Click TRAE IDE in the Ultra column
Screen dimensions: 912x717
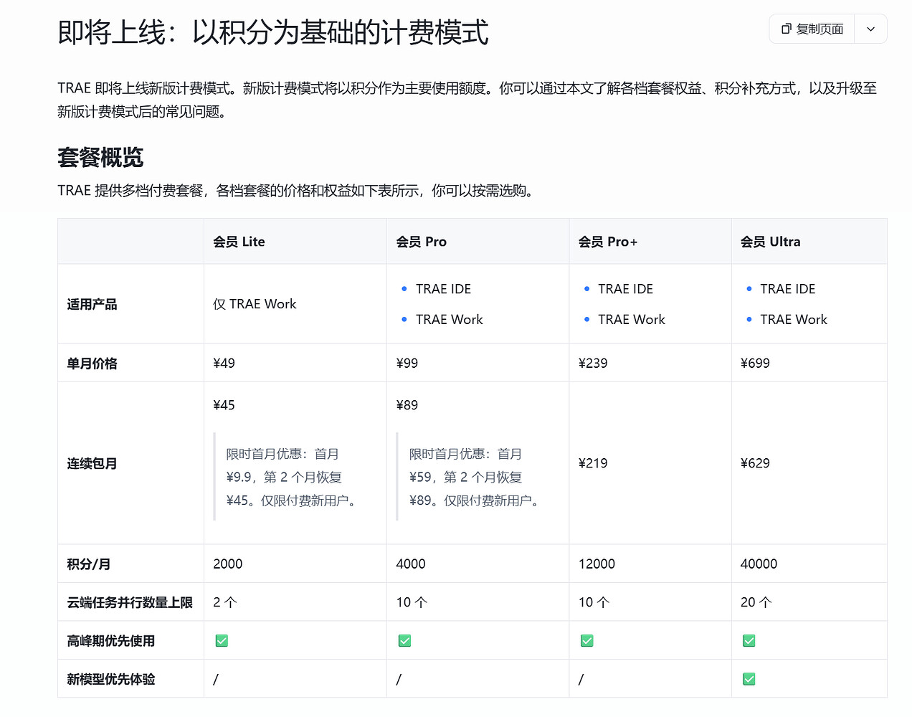(x=787, y=289)
